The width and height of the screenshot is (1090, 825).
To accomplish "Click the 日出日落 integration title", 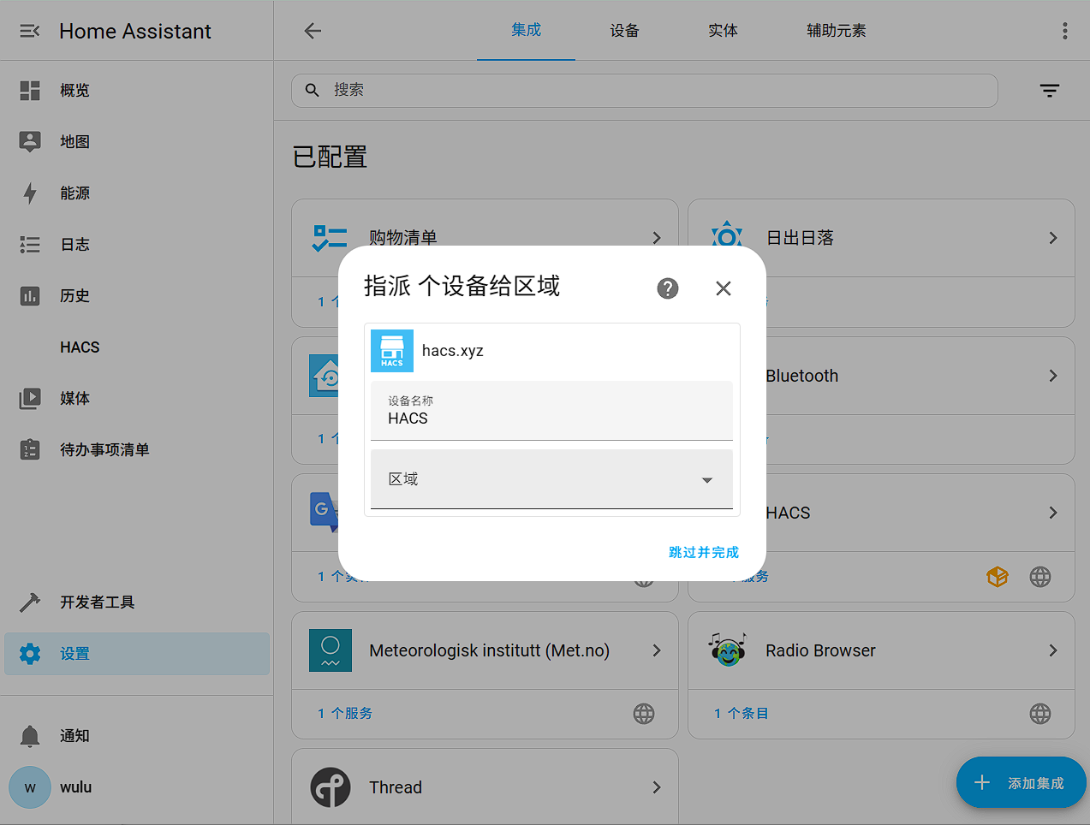I will coord(800,238).
